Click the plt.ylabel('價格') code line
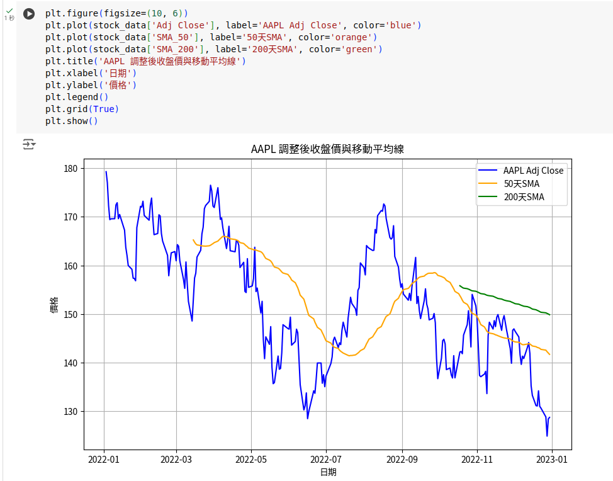613x481 pixels. 91,85
